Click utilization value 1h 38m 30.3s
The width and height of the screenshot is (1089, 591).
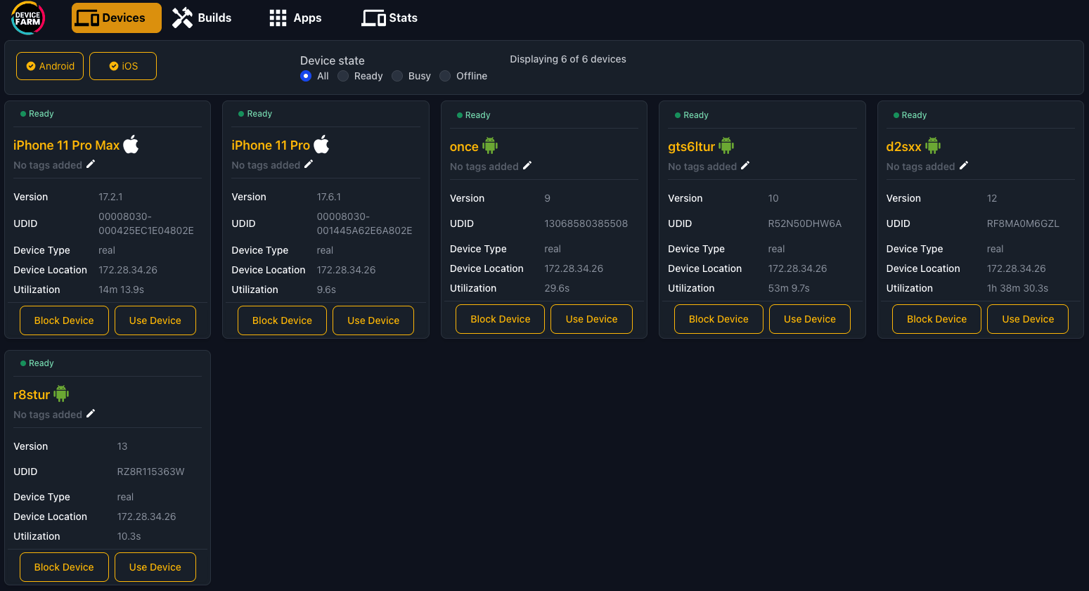click(x=1017, y=288)
